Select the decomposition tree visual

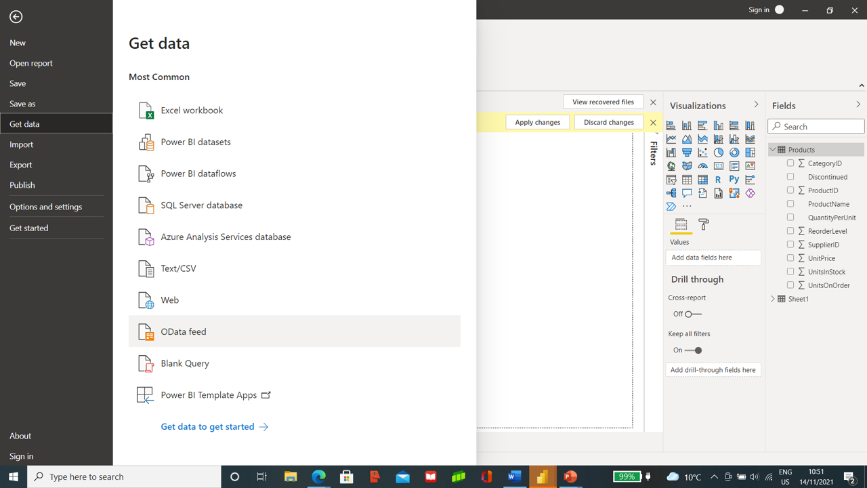tap(671, 193)
